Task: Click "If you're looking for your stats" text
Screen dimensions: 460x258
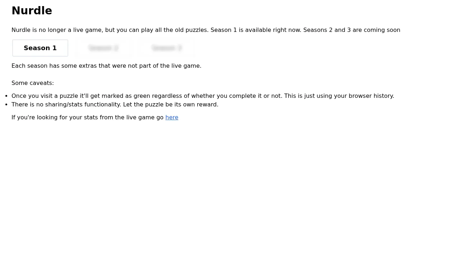Action: (x=57, y=118)
